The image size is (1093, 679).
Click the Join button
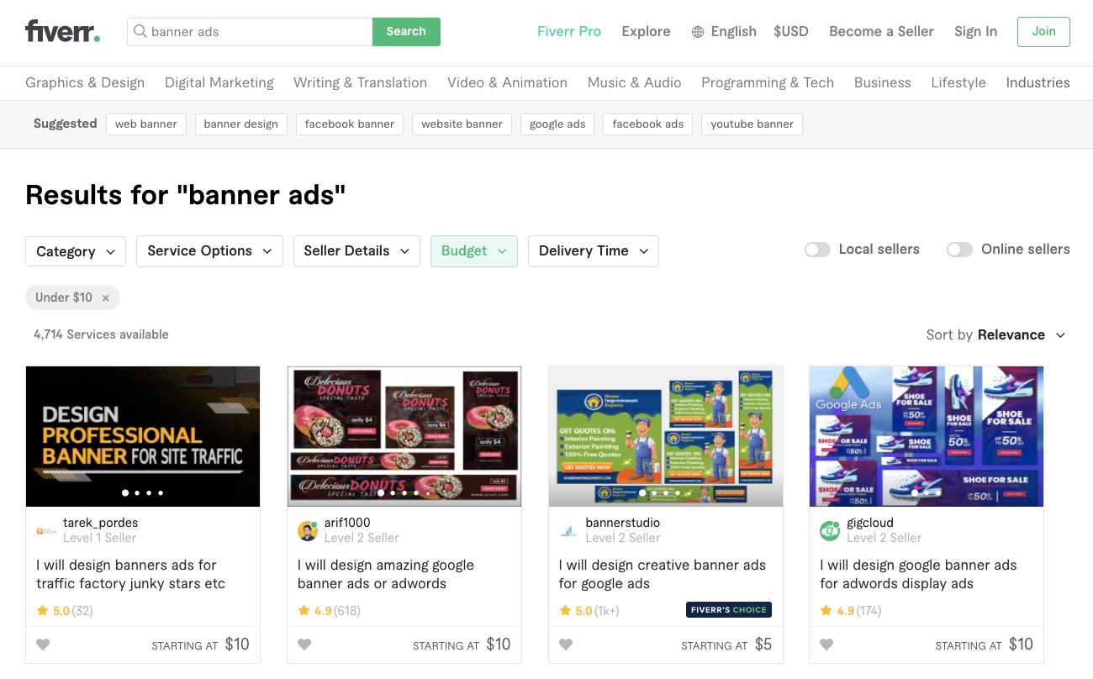[x=1043, y=31]
